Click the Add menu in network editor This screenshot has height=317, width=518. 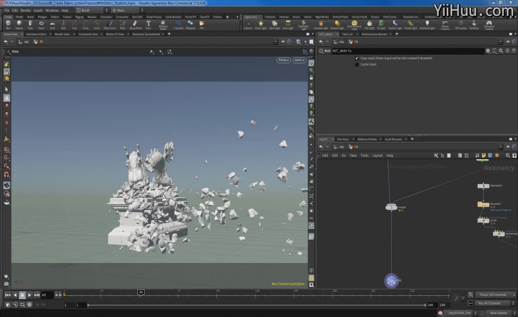click(325, 156)
